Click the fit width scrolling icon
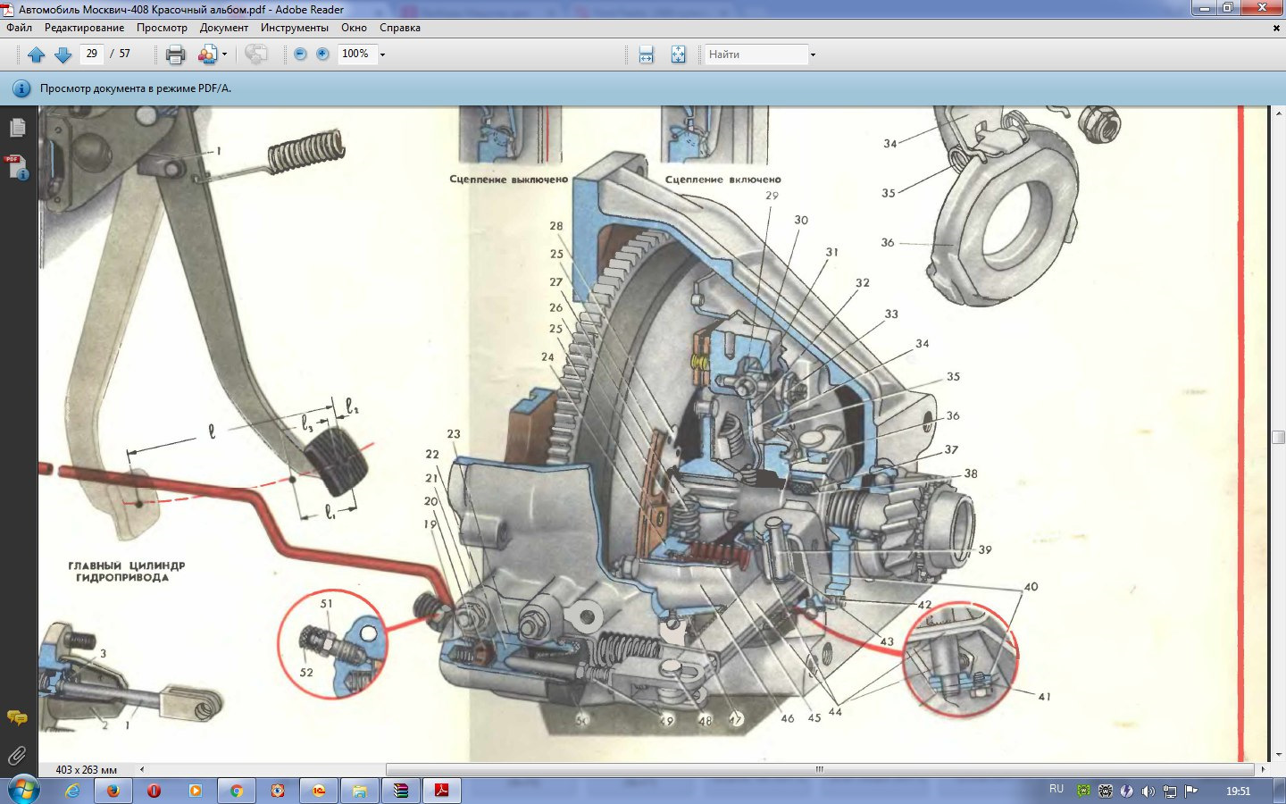 [647, 54]
